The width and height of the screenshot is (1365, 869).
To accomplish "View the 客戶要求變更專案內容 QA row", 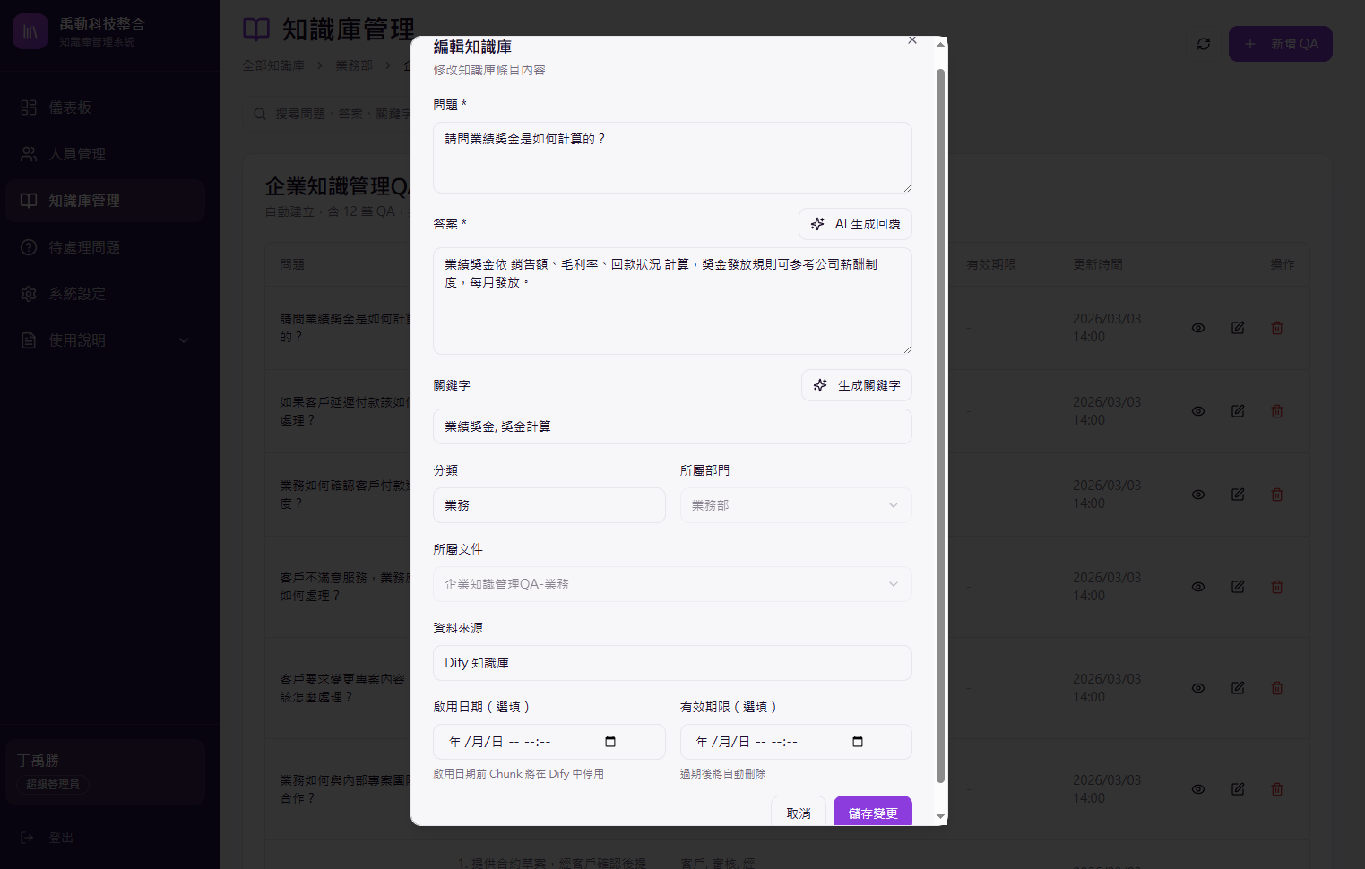I will coord(1198,688).
